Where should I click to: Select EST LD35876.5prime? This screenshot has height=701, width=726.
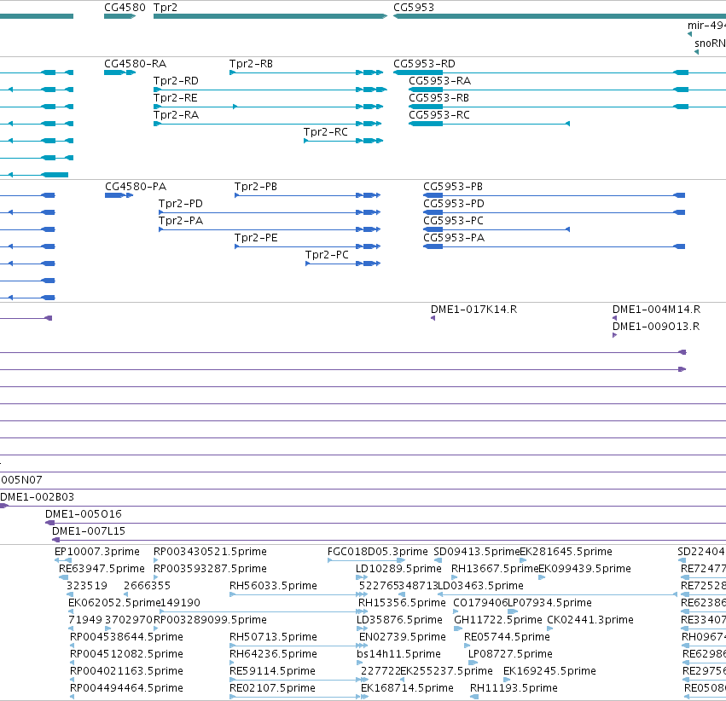399,621
